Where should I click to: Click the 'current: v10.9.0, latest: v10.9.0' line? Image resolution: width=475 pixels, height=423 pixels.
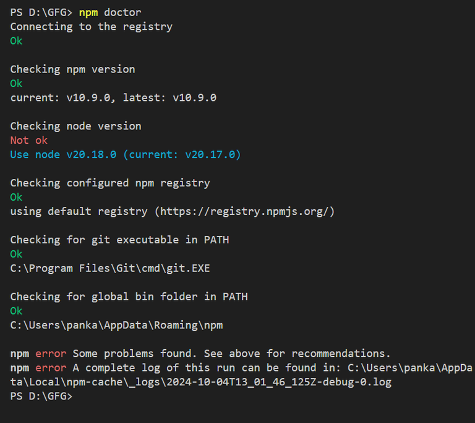113,98
